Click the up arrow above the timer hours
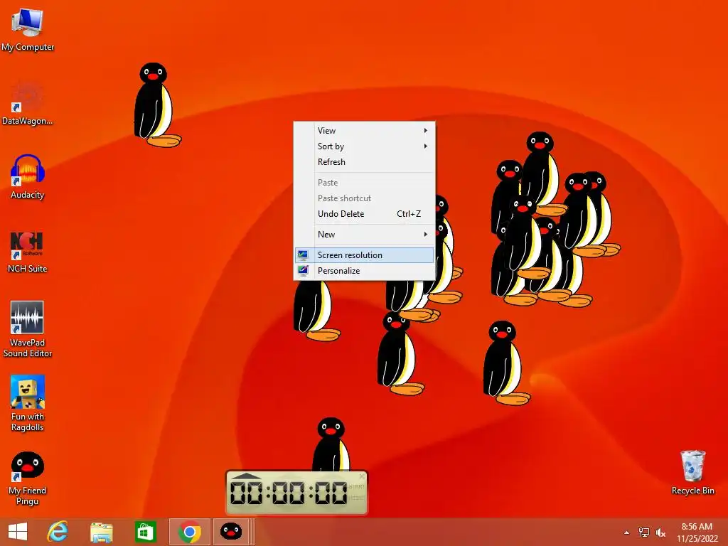The height and width of the screenshot is (546, 728). coord(246,476)
